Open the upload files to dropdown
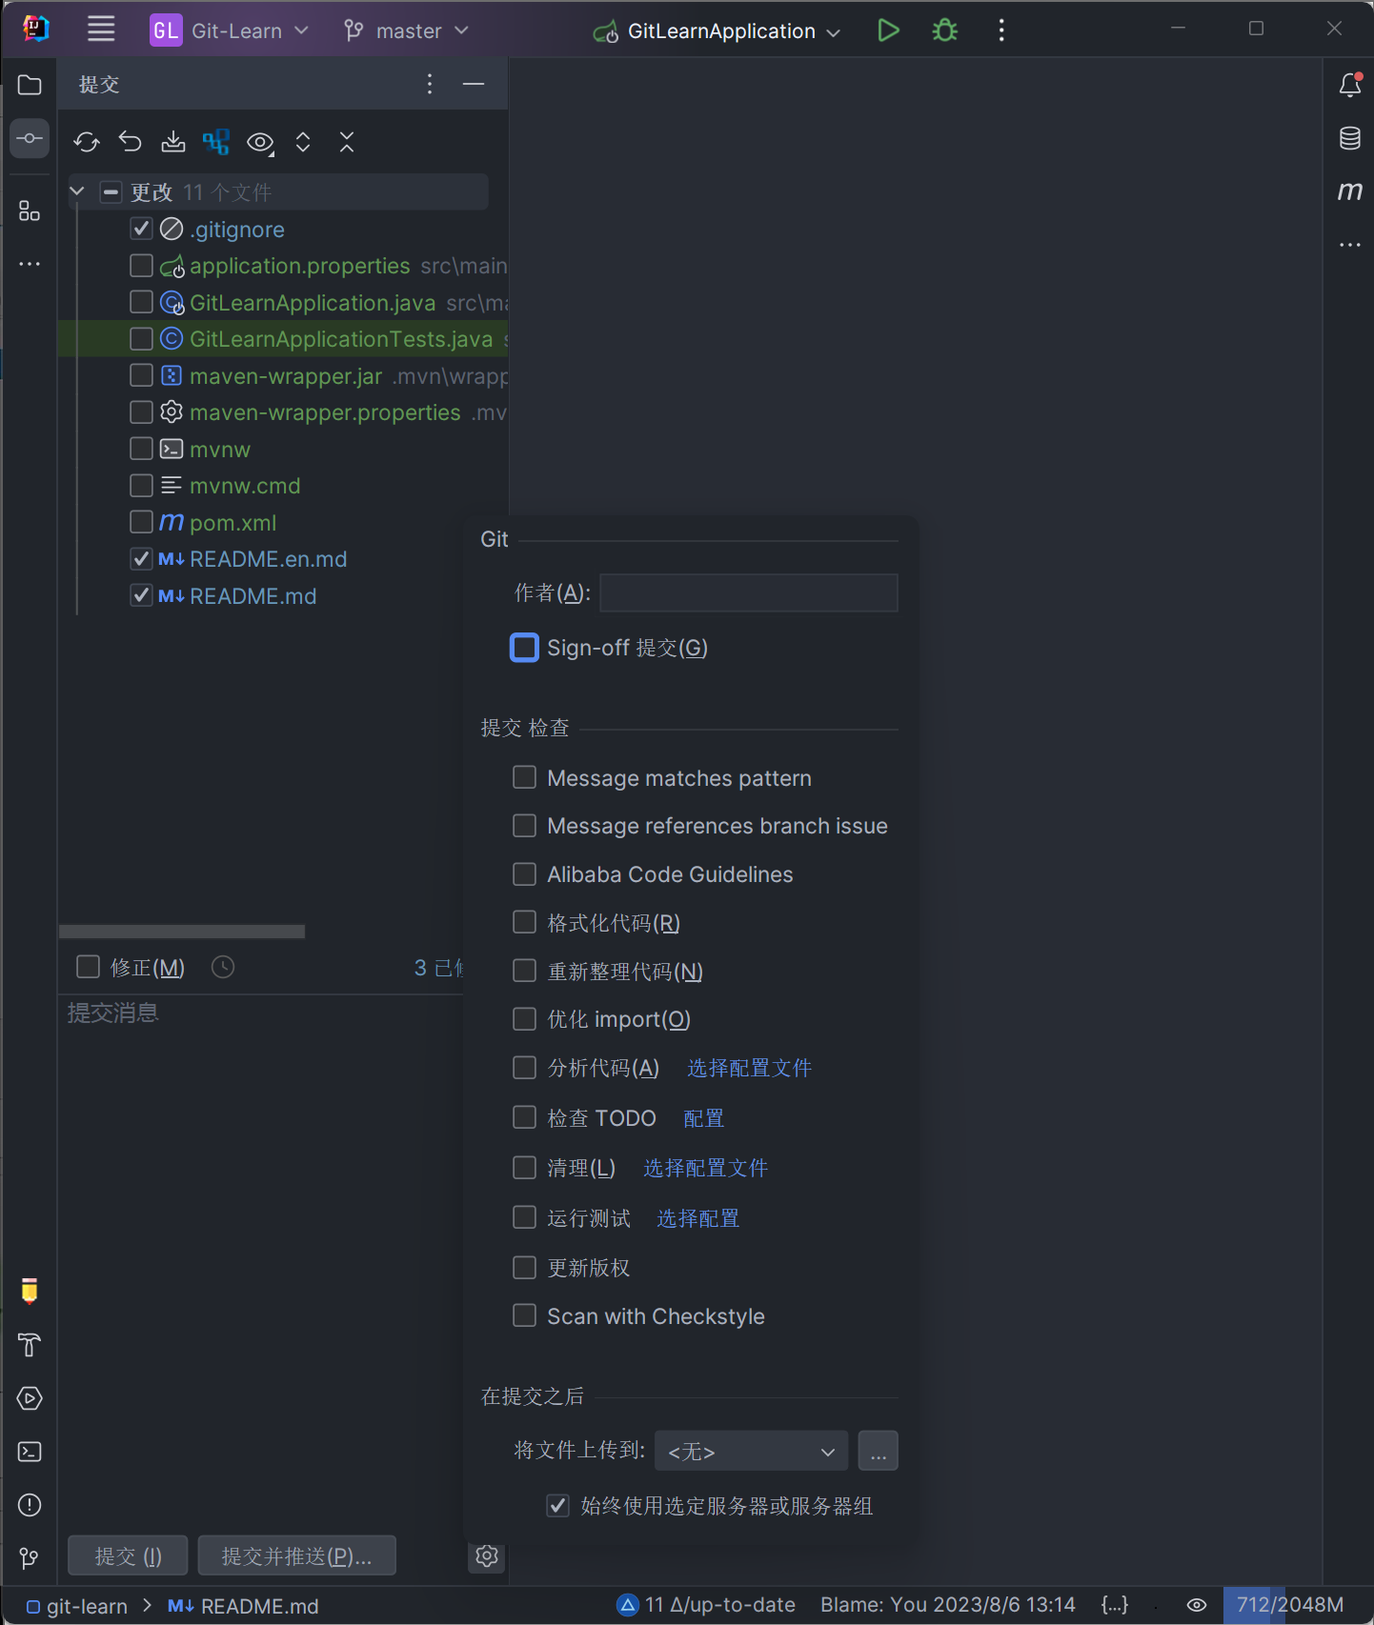The image size is (1374, 1625). [x=751, y=1451]
